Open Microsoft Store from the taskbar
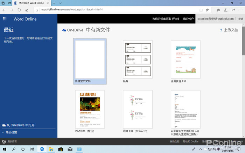245x153 pixels. (60, 149)
